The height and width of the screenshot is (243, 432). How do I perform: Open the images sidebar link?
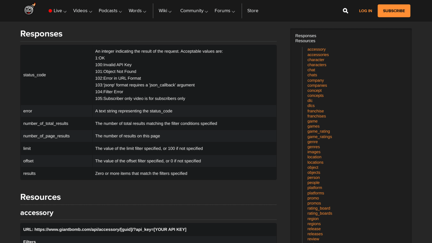point(314,152)
